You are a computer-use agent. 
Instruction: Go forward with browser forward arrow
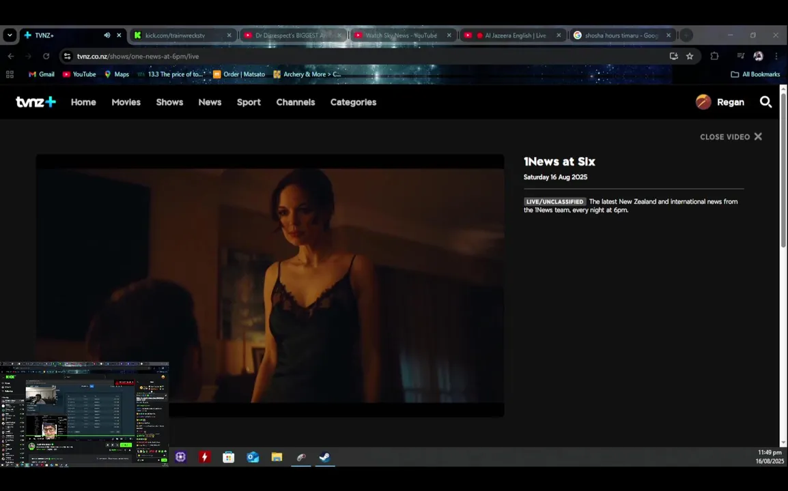(x=28, y=56)
